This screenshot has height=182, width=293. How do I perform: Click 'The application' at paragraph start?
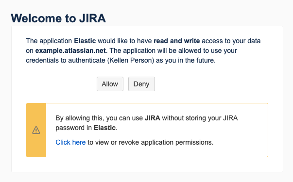click(49, 41)
